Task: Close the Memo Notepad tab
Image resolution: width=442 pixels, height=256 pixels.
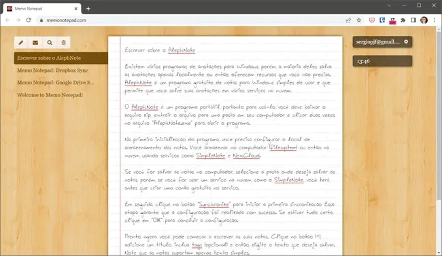Action: (x=76, y=9)
